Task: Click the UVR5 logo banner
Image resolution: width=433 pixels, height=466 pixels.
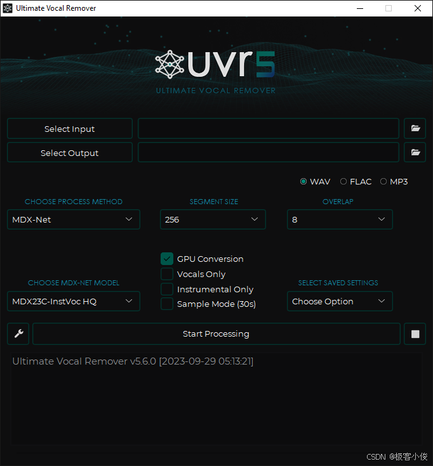Action: pos(215,71)
